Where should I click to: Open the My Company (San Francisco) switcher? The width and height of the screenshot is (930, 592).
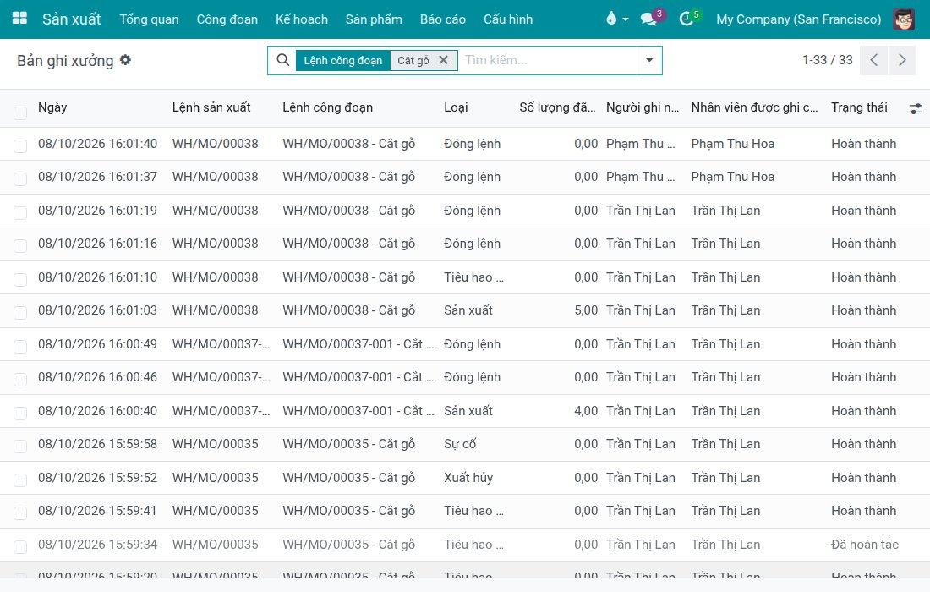[x=798, y=19]
